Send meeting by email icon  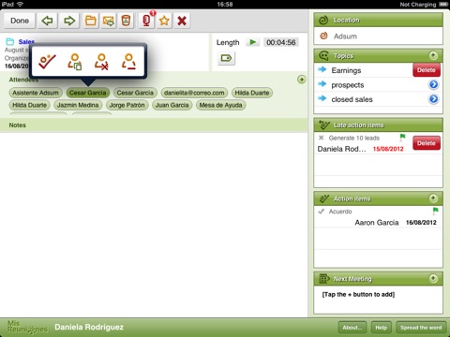click(108, 21)
